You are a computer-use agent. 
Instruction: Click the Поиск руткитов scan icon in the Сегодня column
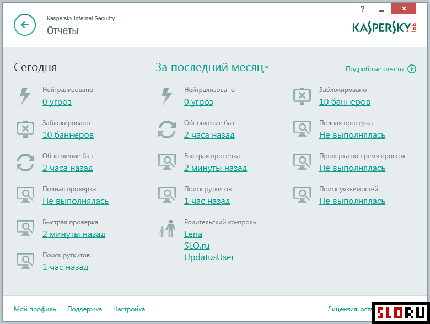tap(25, 261)
